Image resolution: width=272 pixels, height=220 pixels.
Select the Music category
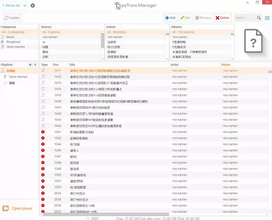click(x=19, y=37)
